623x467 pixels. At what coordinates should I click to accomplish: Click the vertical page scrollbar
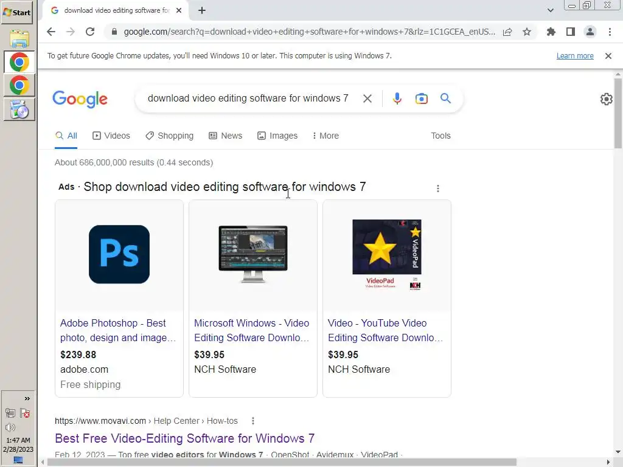click(618, 113)
